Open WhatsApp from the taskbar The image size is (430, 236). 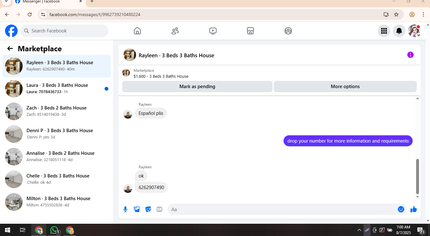tap(55, 230)
